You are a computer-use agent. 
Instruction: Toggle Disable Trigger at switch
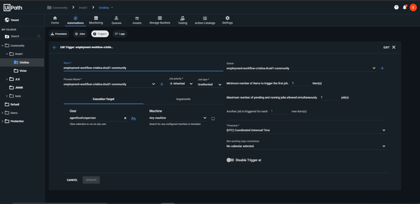click(x=230, y=160)
